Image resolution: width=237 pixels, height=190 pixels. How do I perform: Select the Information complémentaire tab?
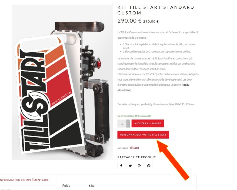(x=25, y=180)
